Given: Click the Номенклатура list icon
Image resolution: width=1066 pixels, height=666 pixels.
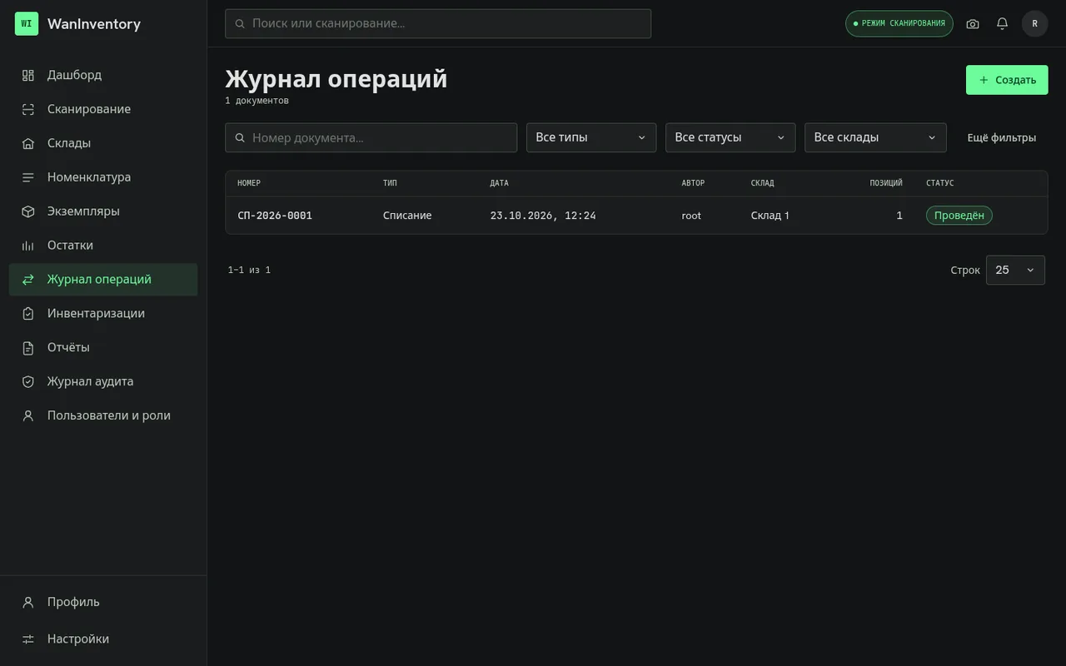Looking at the screenshot, I should point(28,177).
